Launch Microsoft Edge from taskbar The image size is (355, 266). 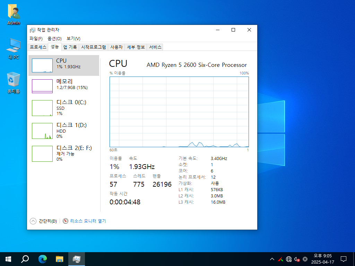tap(42, 259)
